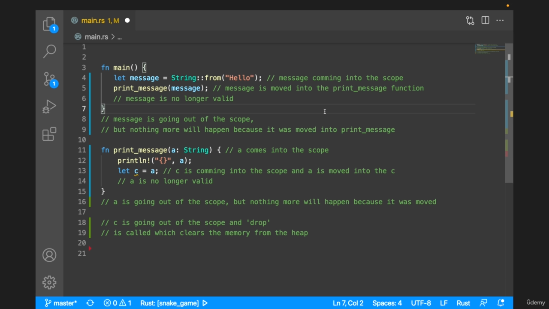Open the More Actions ellipsis menu
The height and width of the screenshot is (309, 549).
[500, 21]
